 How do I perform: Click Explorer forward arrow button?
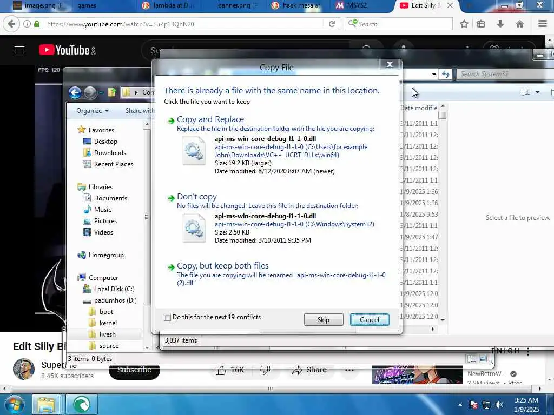[x=90, y=92]
